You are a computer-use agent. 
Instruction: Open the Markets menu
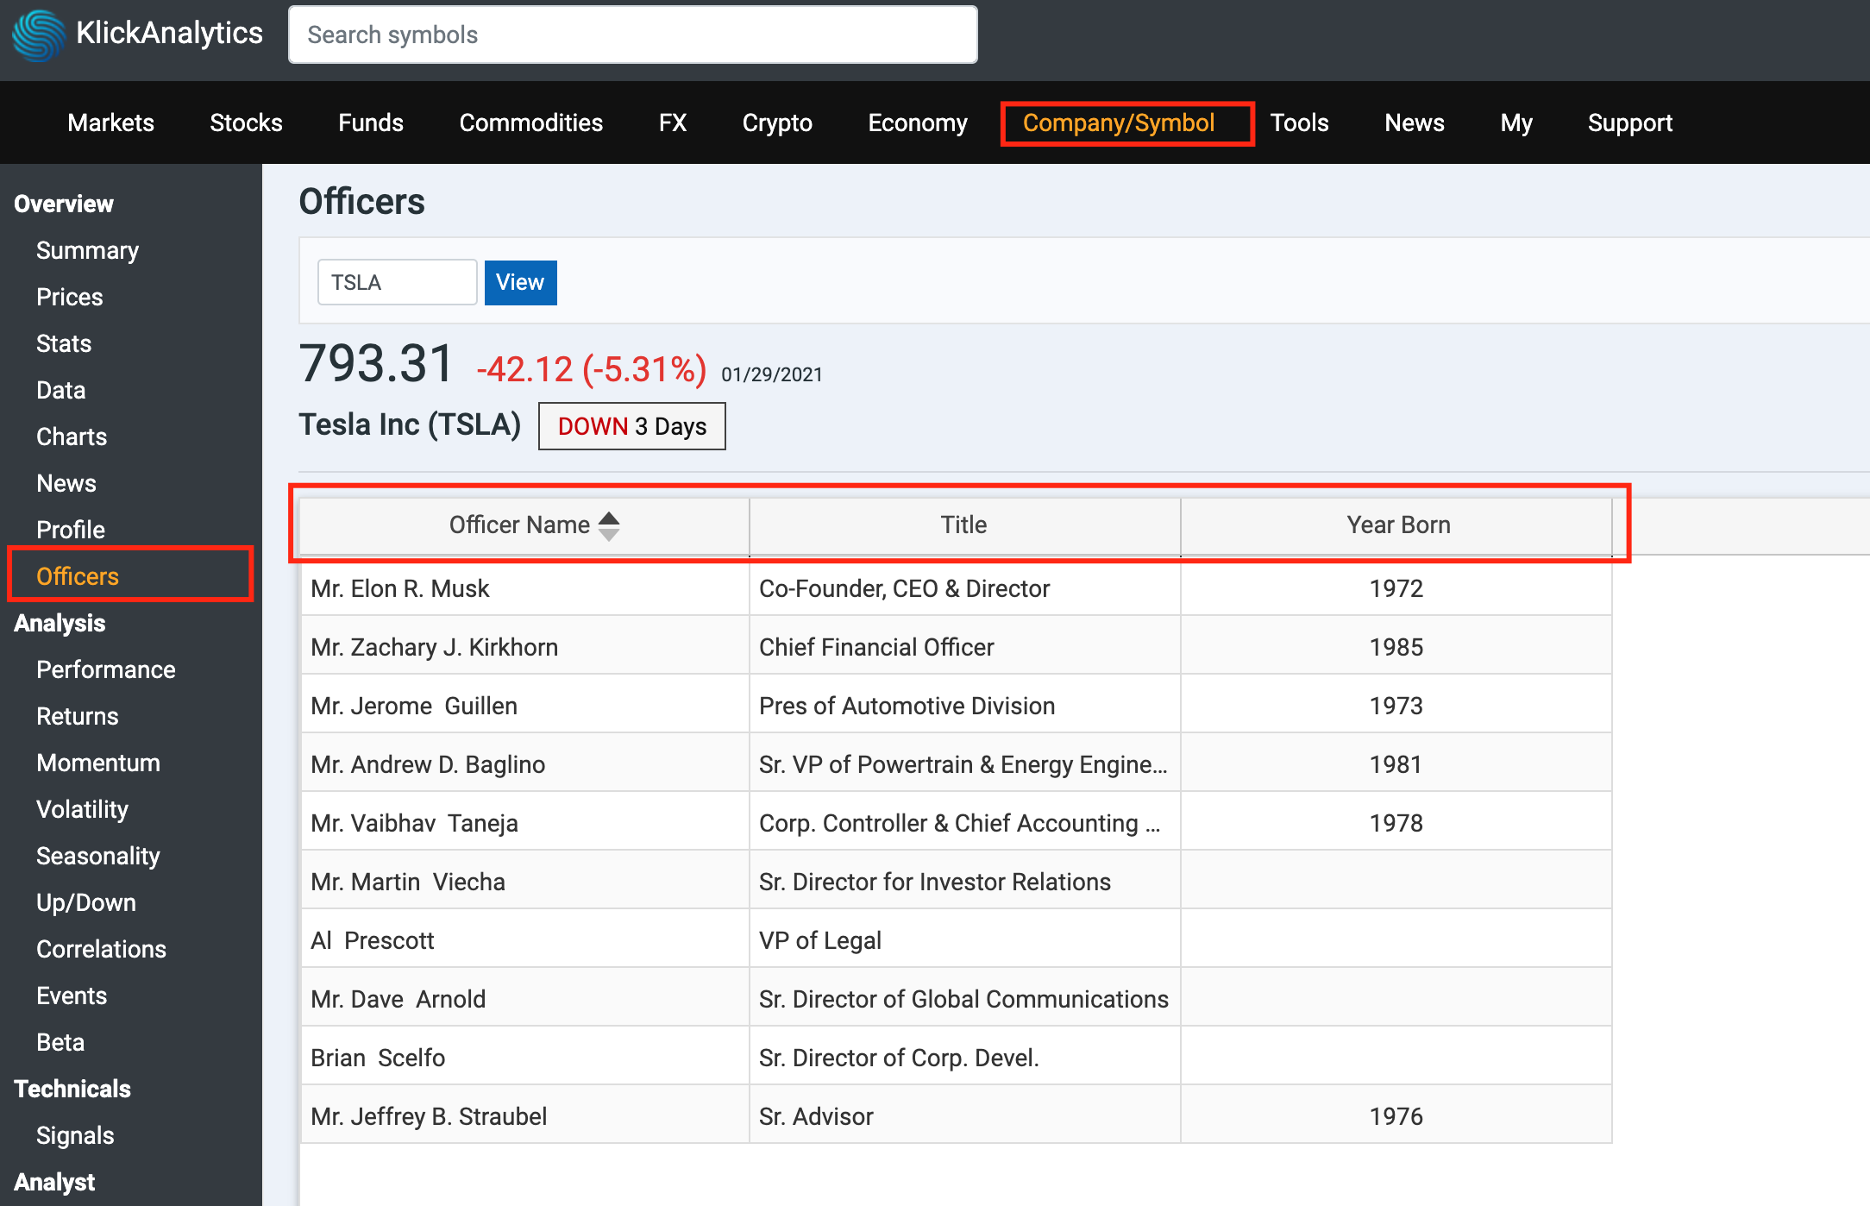coord(110,122)
